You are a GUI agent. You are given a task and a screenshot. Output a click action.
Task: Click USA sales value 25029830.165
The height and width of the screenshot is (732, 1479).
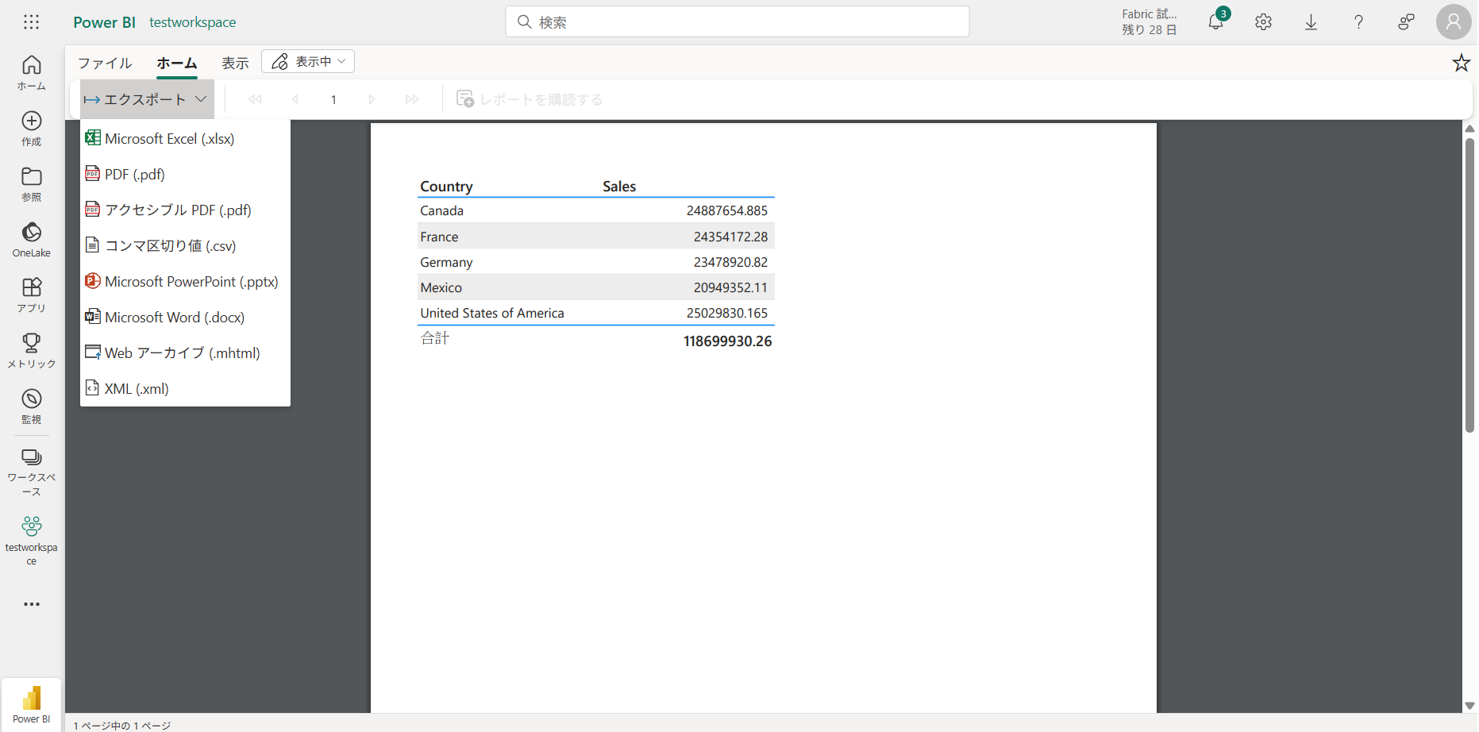pyautogui.click(x=727, y=313)
